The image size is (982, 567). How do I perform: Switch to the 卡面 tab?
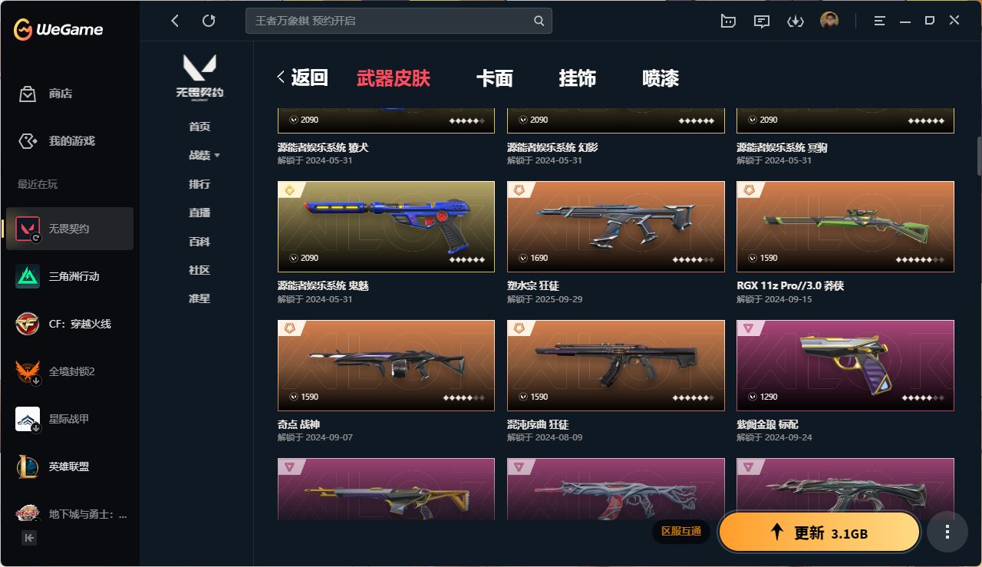[x=495, y=78]
